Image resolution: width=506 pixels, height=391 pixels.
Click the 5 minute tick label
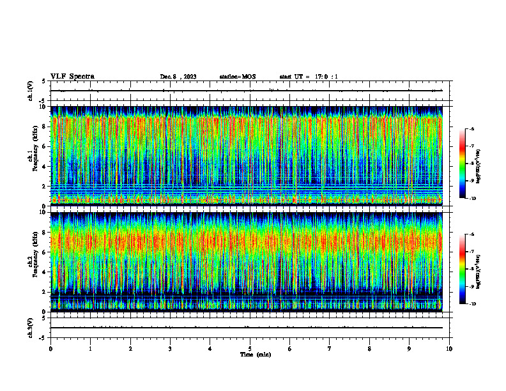tap(250, 349)
